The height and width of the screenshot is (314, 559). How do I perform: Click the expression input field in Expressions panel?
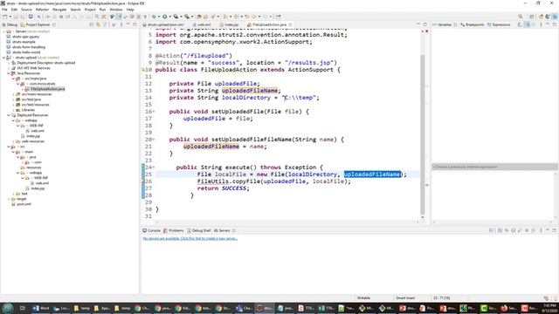pyautogui.click(x=494, y=167)
